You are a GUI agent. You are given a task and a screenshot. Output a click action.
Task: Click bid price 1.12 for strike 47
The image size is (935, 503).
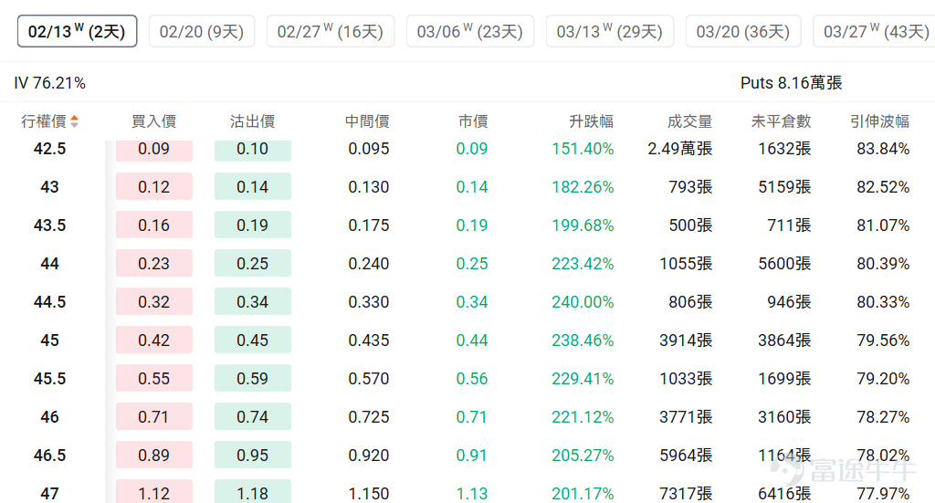pyautogui.click(x=153, y=492)
